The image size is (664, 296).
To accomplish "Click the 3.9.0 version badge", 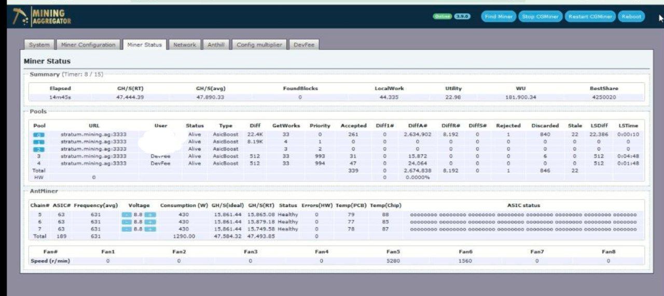I will coord(462,17).
